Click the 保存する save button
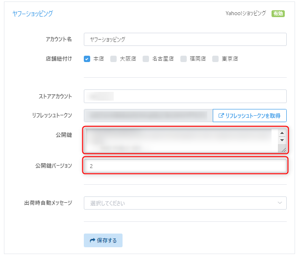This screenshot has width=298, height=257. 103,240
